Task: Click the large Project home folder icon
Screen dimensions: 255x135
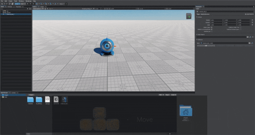Action: tap(185, 111)
